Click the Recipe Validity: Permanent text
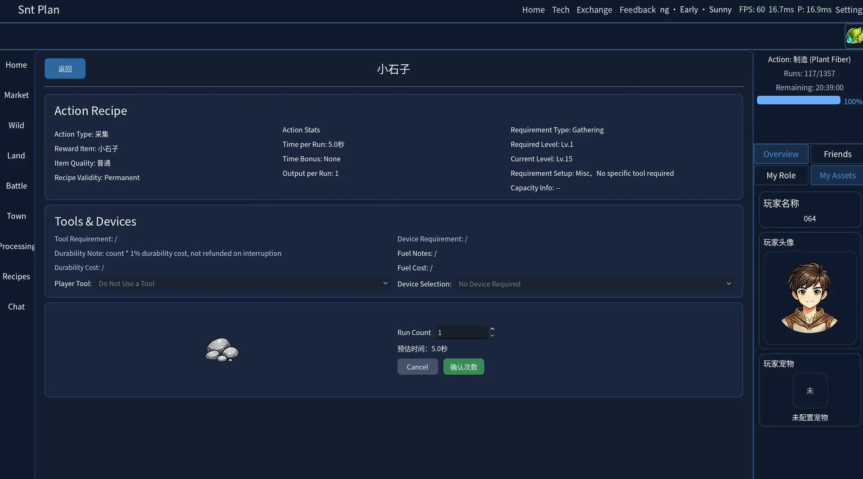The image size is (863, 479). coord(97,177)
